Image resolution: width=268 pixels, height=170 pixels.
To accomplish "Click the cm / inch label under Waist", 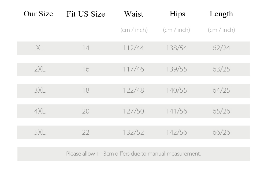I will (134, 30).
